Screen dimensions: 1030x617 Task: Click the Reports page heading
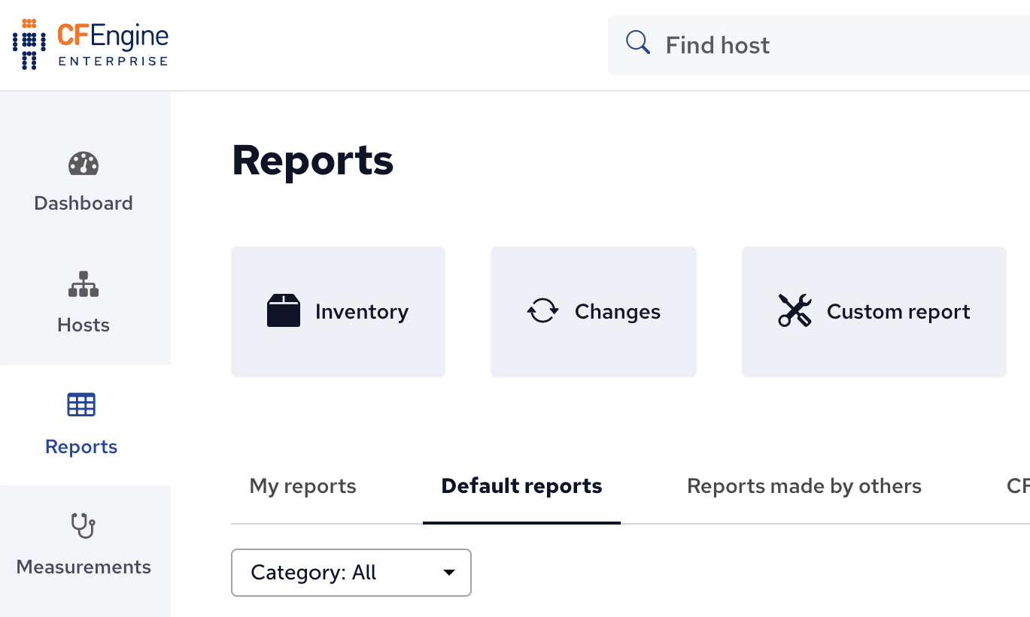[x=313, y=160]
